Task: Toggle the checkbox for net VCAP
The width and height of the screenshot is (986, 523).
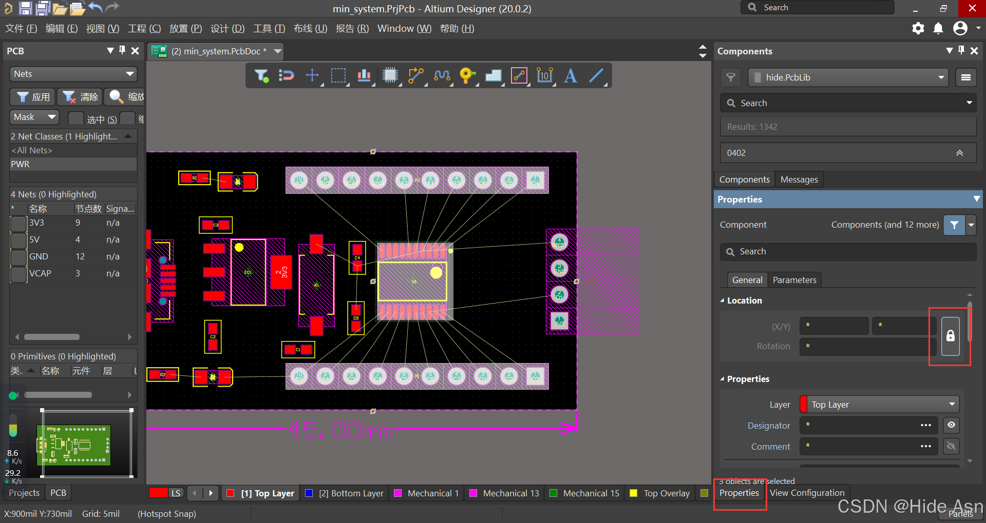Action: click(x=18, y=274)
